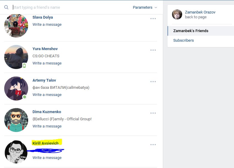Write a message to Artemy Talov

coord(47,95)
